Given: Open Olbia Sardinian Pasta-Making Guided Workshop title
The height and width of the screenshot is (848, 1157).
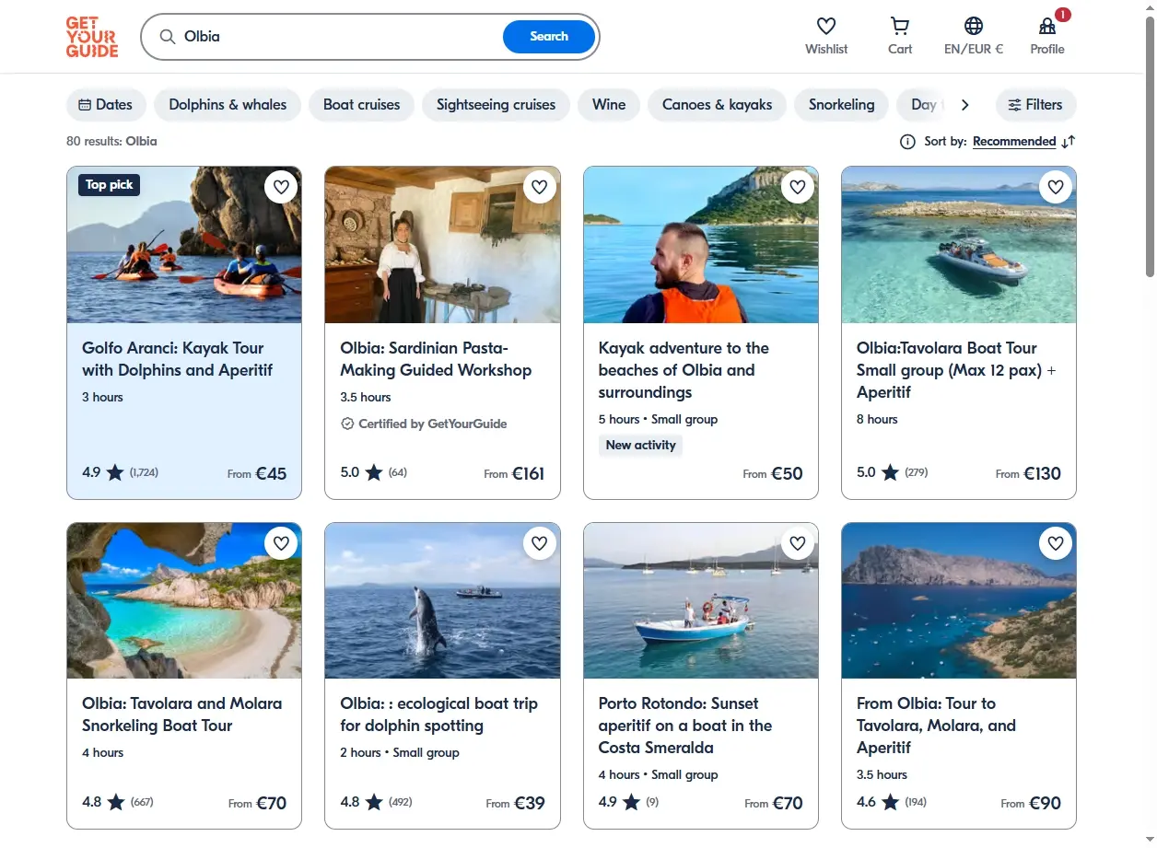Looking at the screenshot, I should click(x=436, y=359).
